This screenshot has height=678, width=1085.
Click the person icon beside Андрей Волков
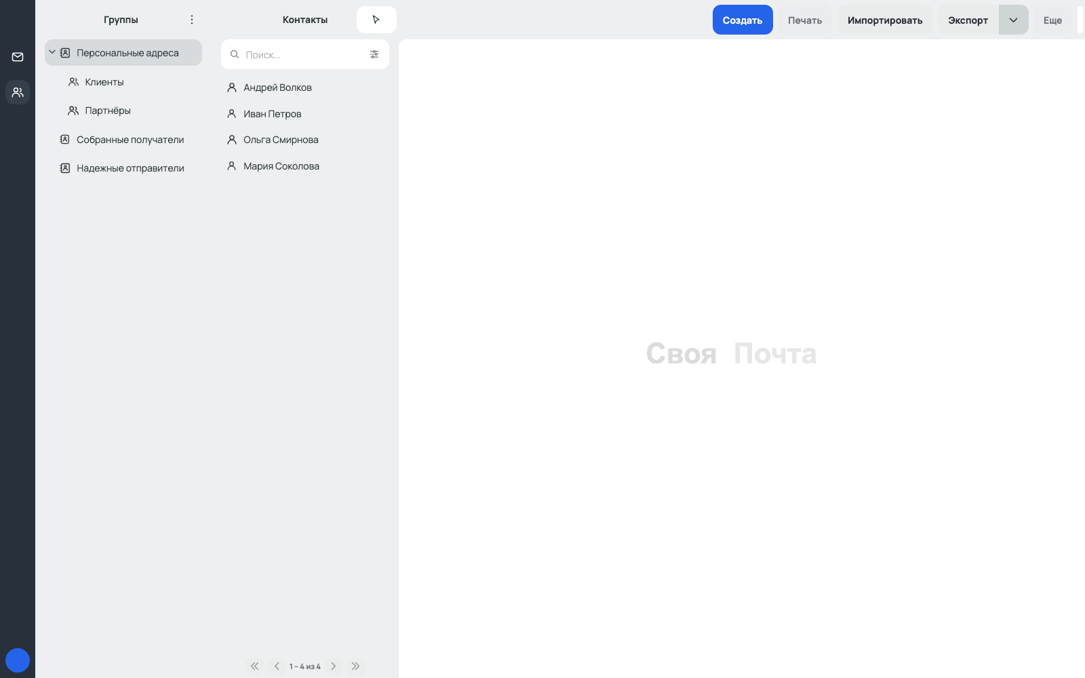pos(232,87)
